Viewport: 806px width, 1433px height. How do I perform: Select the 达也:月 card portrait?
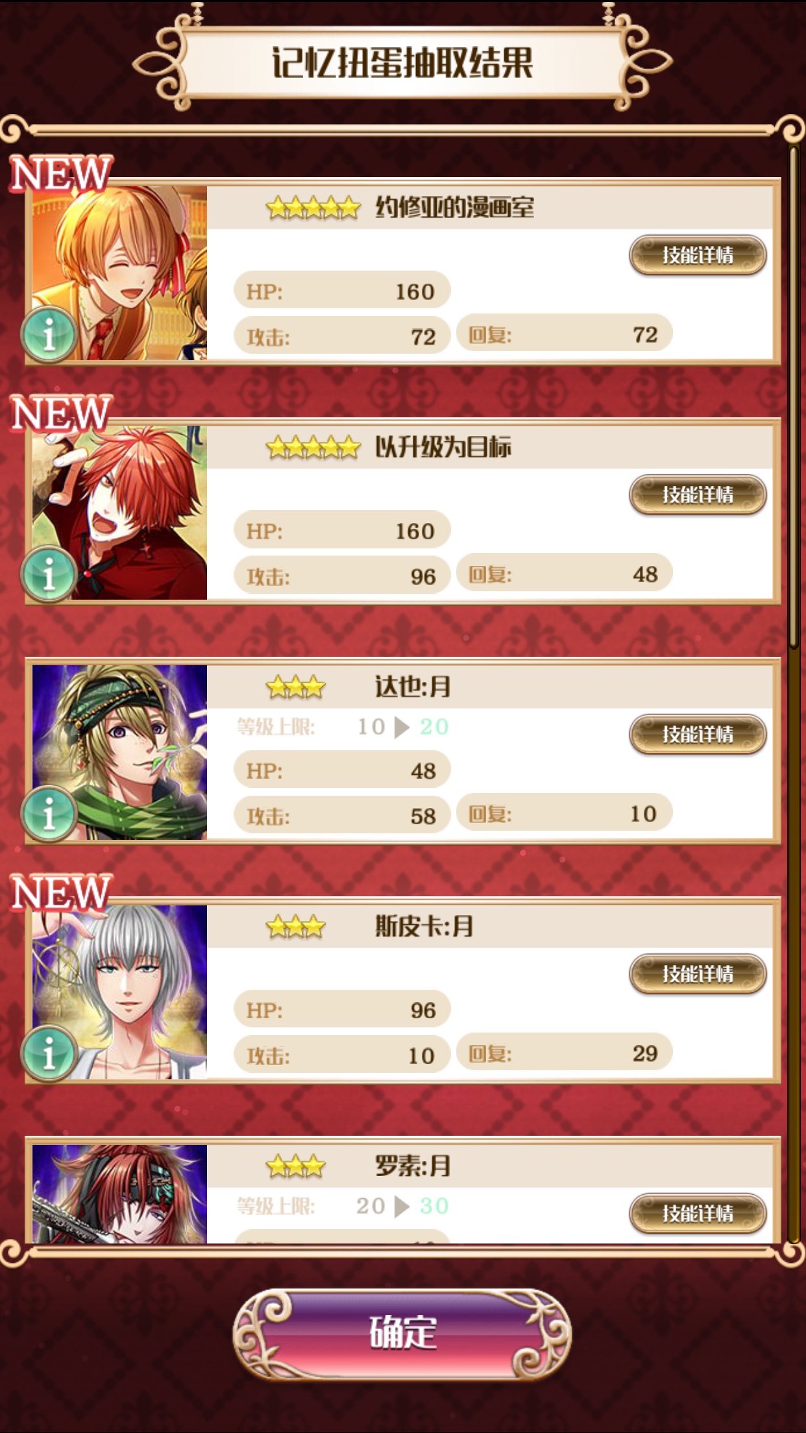click(x=119, y=752)
